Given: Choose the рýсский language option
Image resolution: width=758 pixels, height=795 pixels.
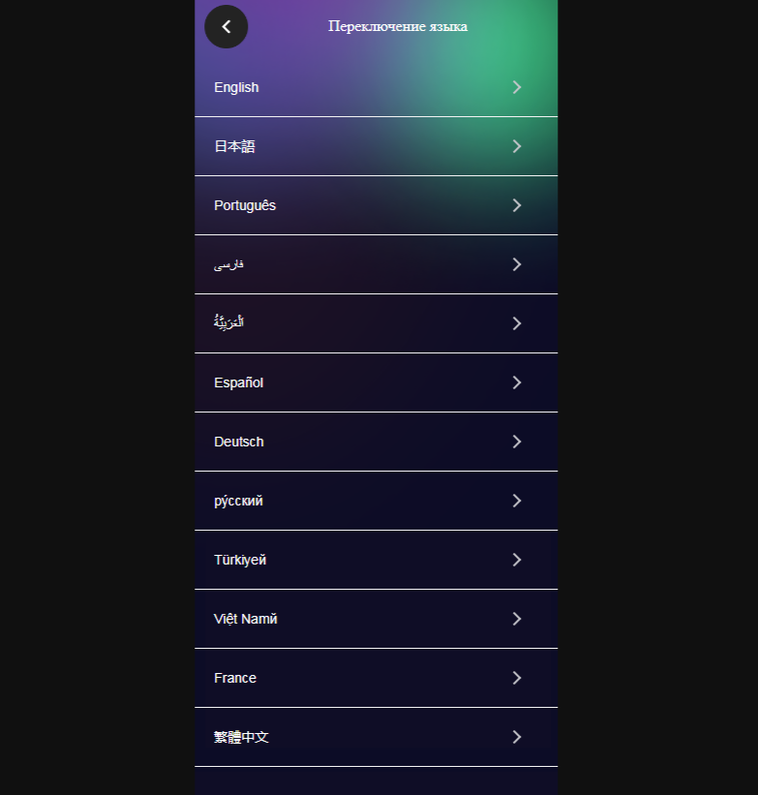Looking at the screenshot, I should [x=238, y=501].
